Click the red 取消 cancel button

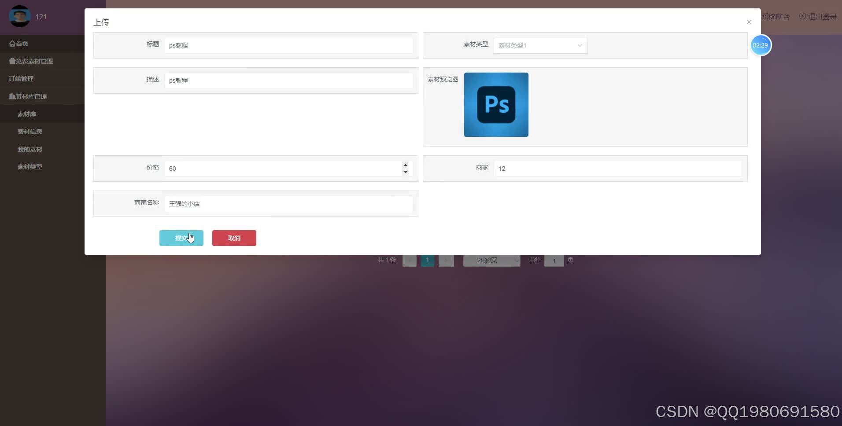tap(234, 238)
